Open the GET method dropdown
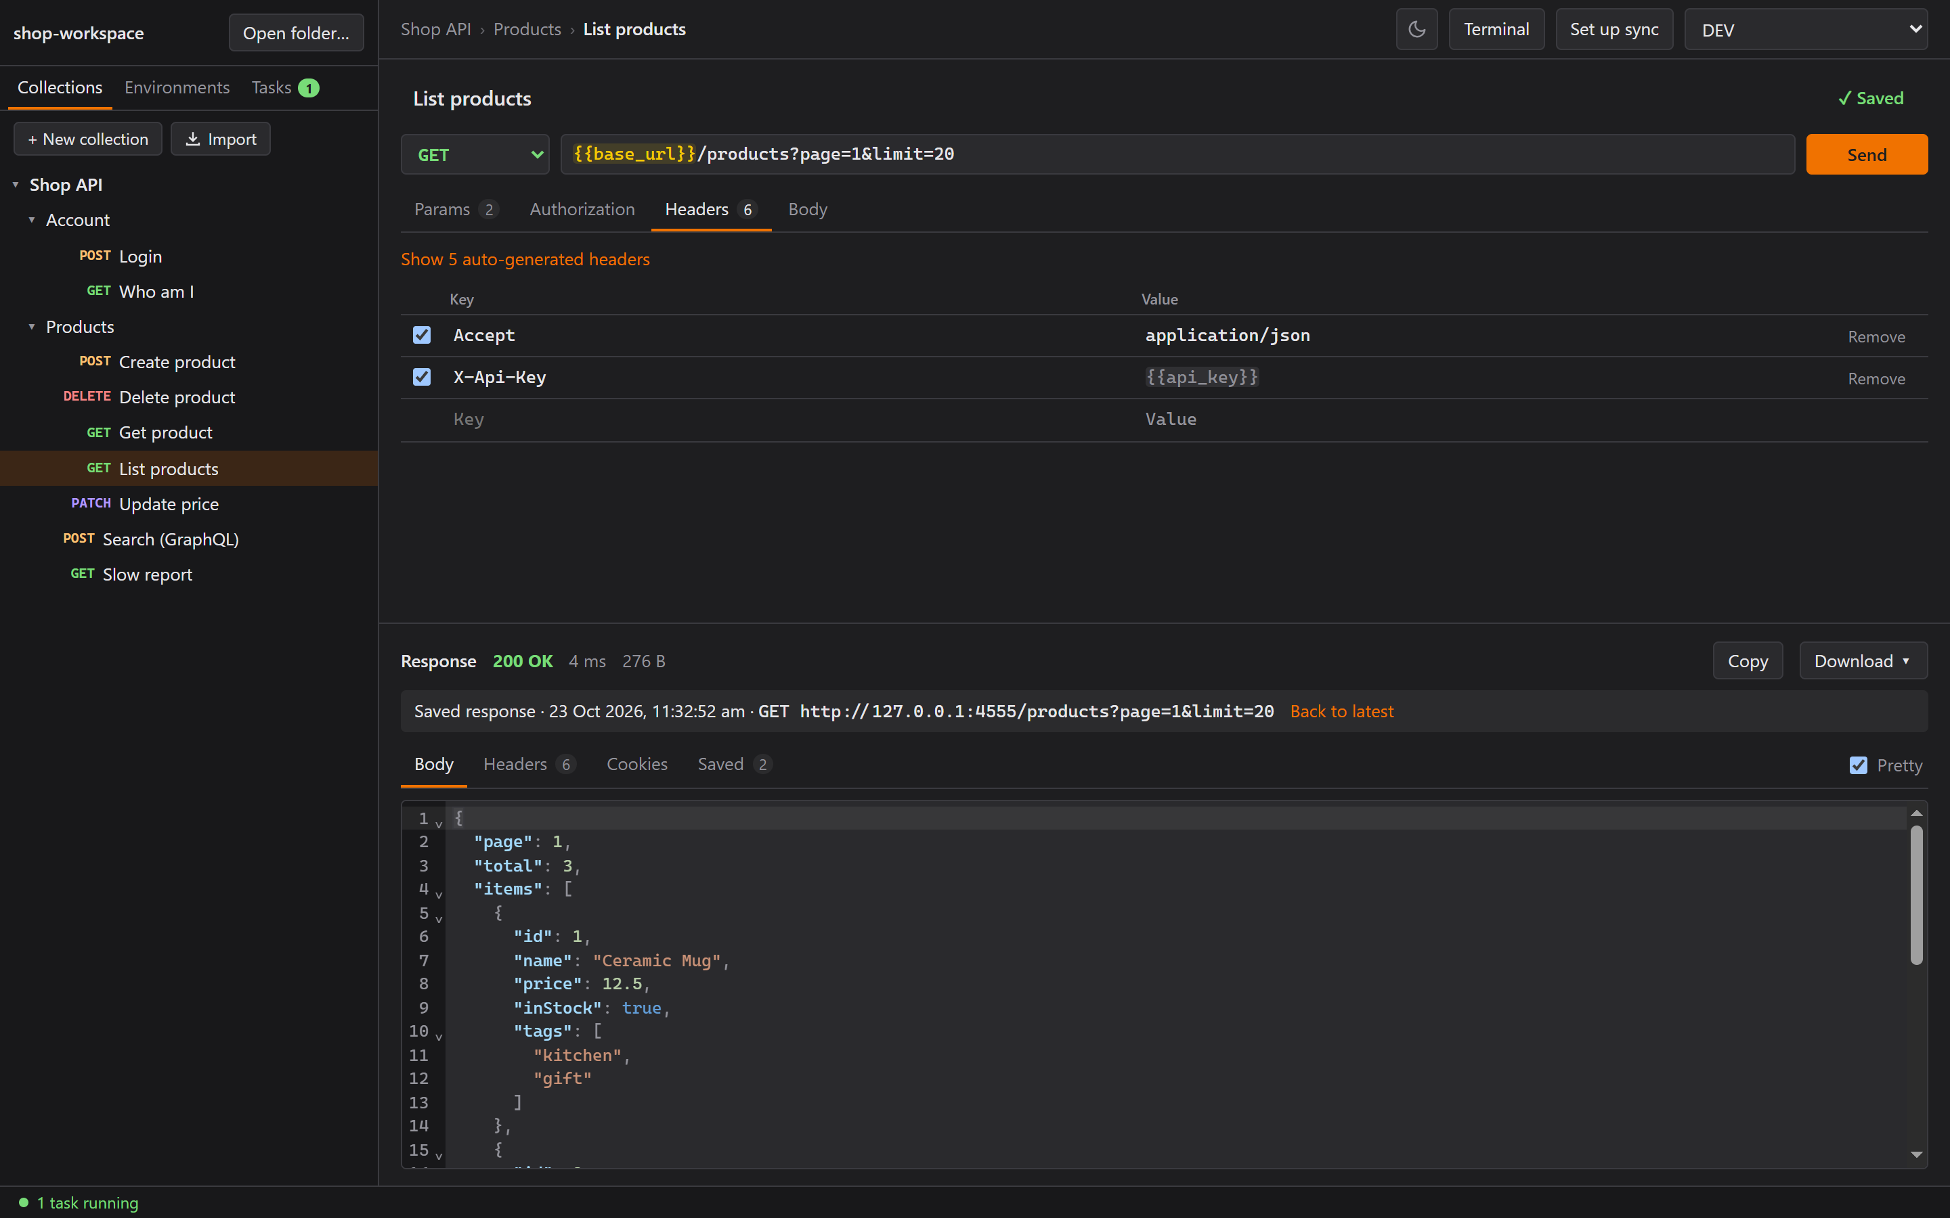Viewport: 1950px width, 1218px height. coord(475,154)
